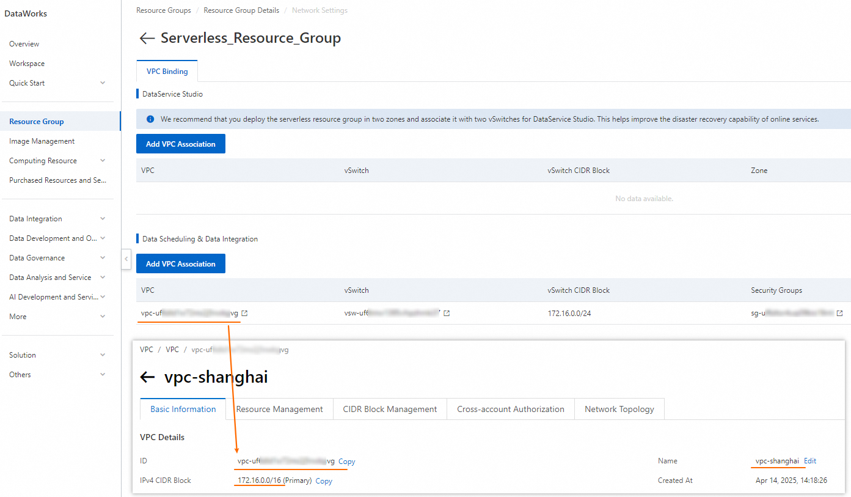Click Created At date value
This screenshot has height=497, width=851.
[791, 480]
